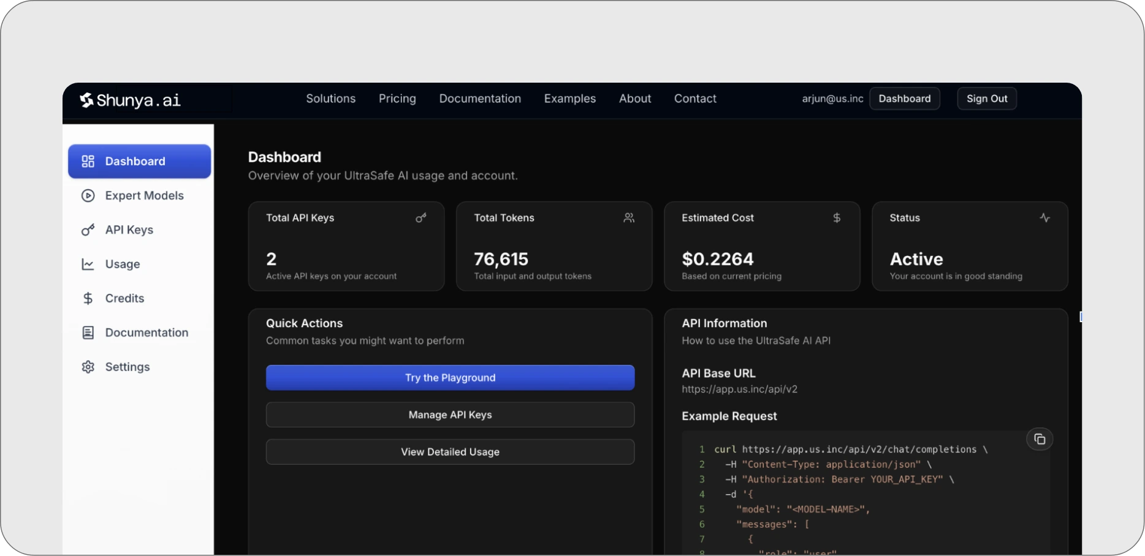This screenshot has width=1145, height=556.
Task: Click the Example Request heading
Action: coord(729,416)
